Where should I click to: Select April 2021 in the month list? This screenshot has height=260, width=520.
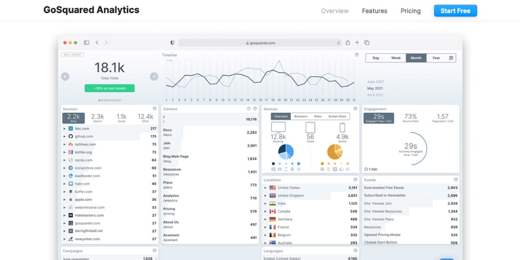pyautogui.click(x=375, y=95)
